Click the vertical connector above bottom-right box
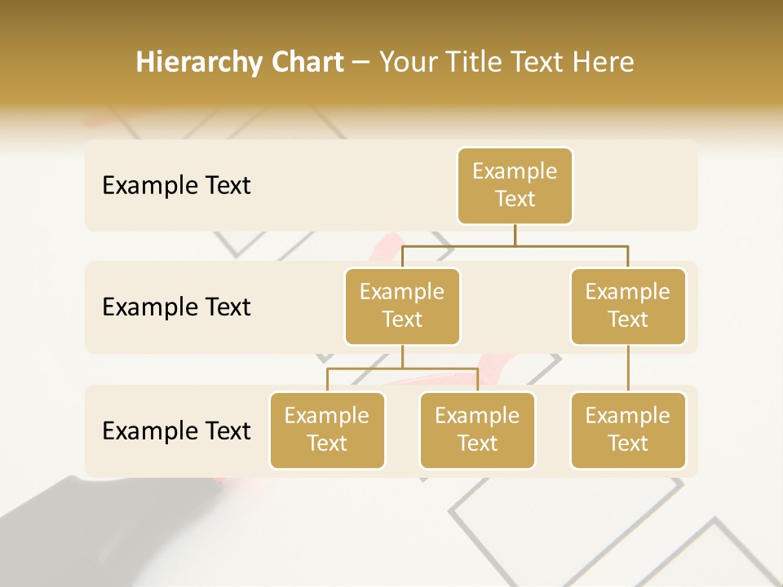Screen dimensions: 783x587 pos(628,369)
